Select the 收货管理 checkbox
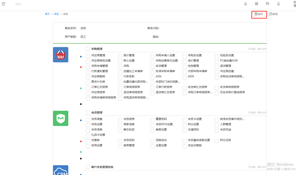Screen dimensions: 296x175 click(153, 67)
